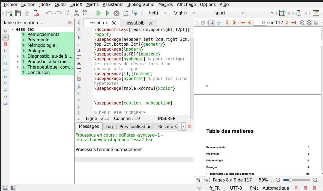Click the PDF zoom slider handle
Viewport: 323px width, 191px height.
[x=290, y=180]
